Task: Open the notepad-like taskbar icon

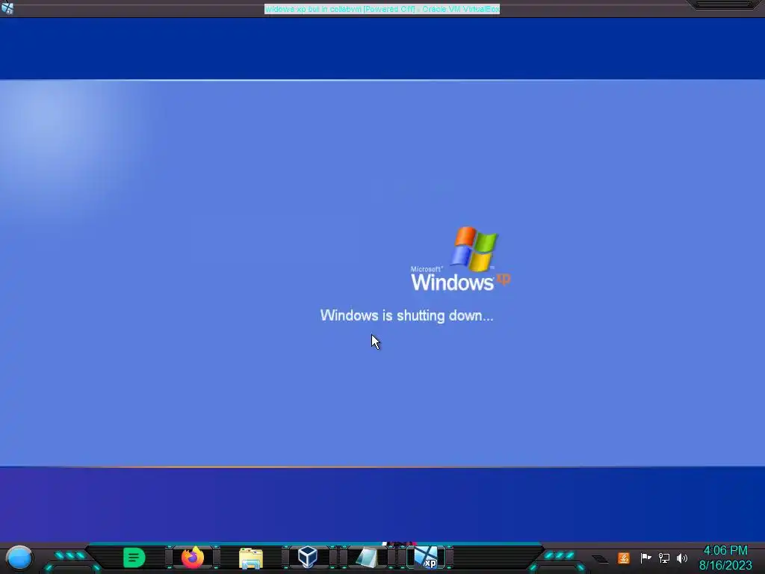Action: [x=366, y=558]
